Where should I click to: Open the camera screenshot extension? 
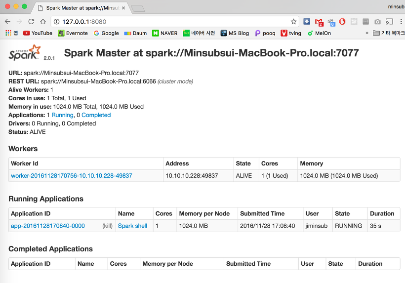point(377,22)
